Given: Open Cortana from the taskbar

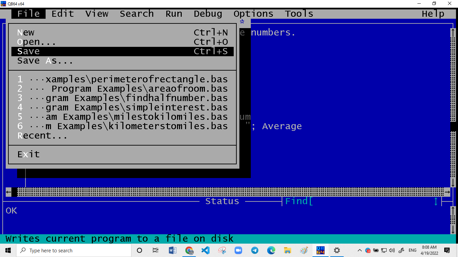Looking at the screenshot, I should tap(140, 250).
